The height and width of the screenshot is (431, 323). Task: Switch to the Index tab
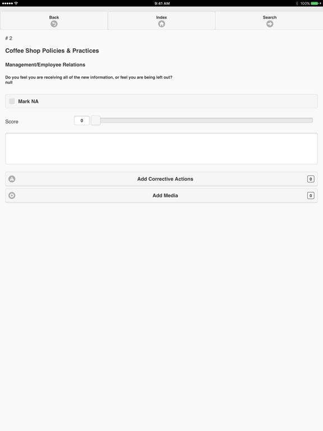click(161, 21)
